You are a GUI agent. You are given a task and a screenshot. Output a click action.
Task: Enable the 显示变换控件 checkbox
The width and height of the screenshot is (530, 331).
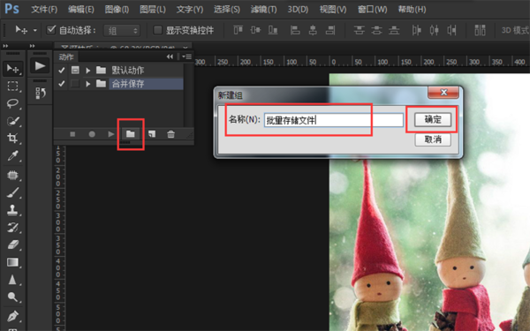point(157,30)
